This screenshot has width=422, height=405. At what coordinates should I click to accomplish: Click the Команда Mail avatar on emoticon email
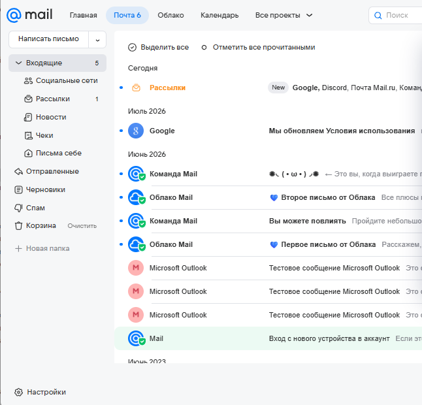[x=136, y=174]
